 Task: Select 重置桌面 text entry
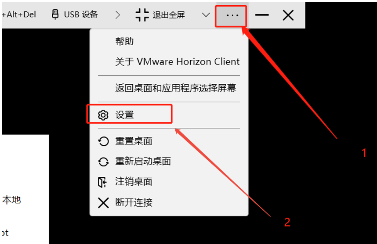pyautogui.click(x=134, y=141)
